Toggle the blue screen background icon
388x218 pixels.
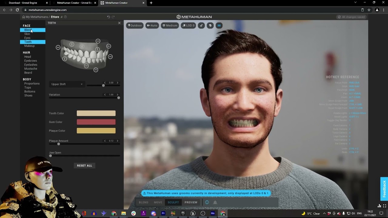(219, 25)
